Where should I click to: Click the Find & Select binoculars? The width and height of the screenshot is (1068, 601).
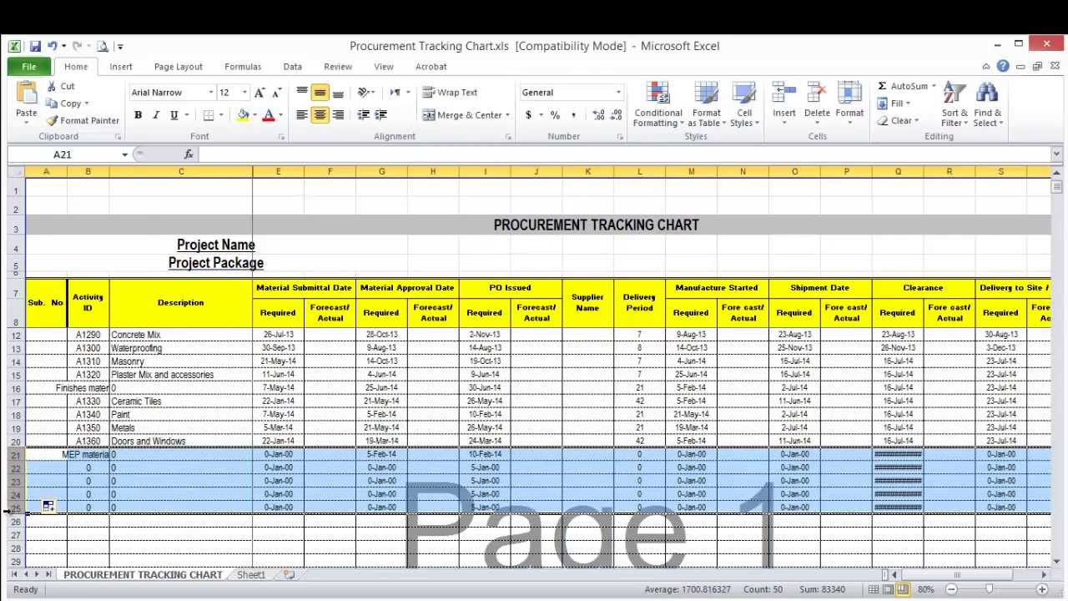point(987,94)
